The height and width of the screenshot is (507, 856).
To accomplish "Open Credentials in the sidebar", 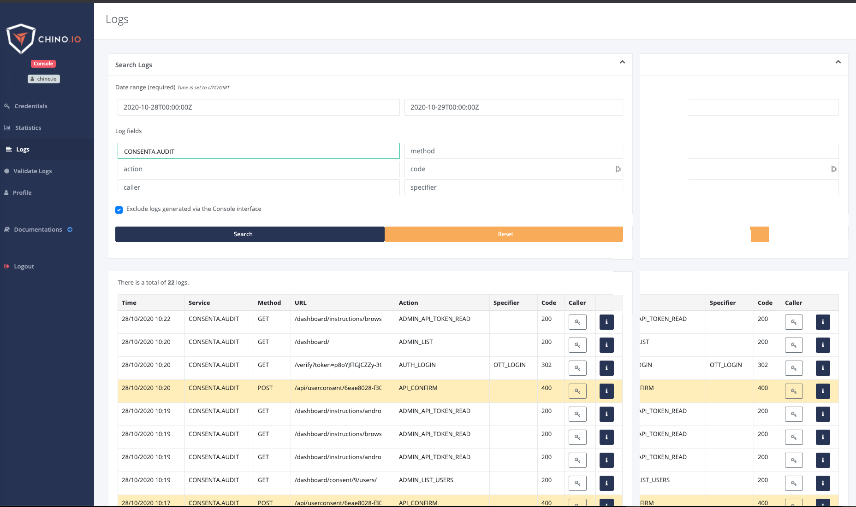I will coord(30,106).
